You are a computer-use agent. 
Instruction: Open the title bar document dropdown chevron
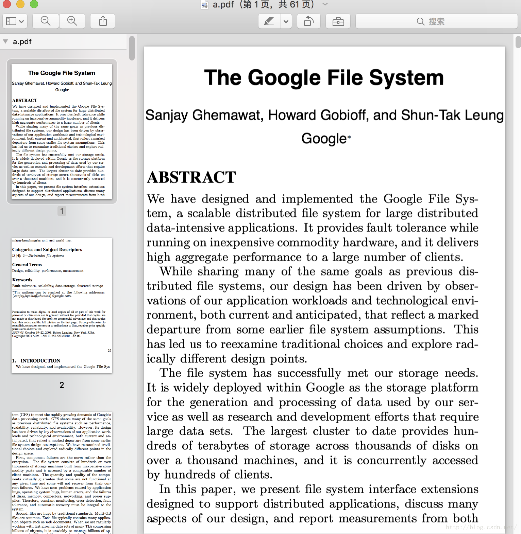pyautogui.click(x=325, y=4)
